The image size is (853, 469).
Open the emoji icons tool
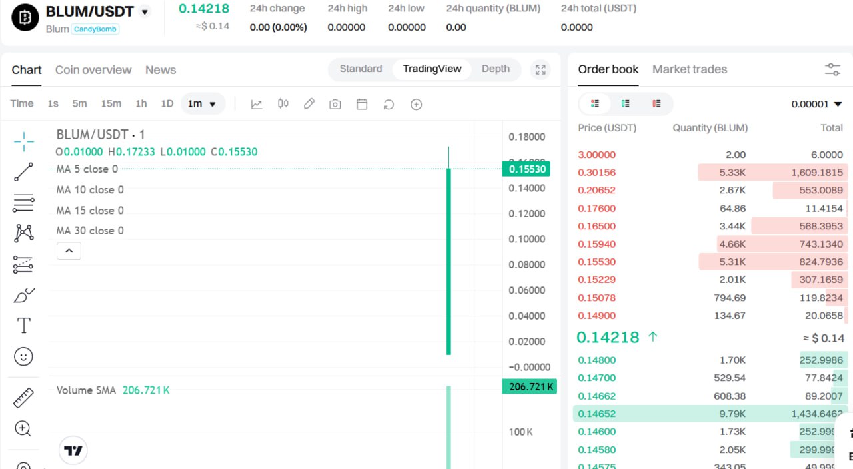(x=23, y=357)
